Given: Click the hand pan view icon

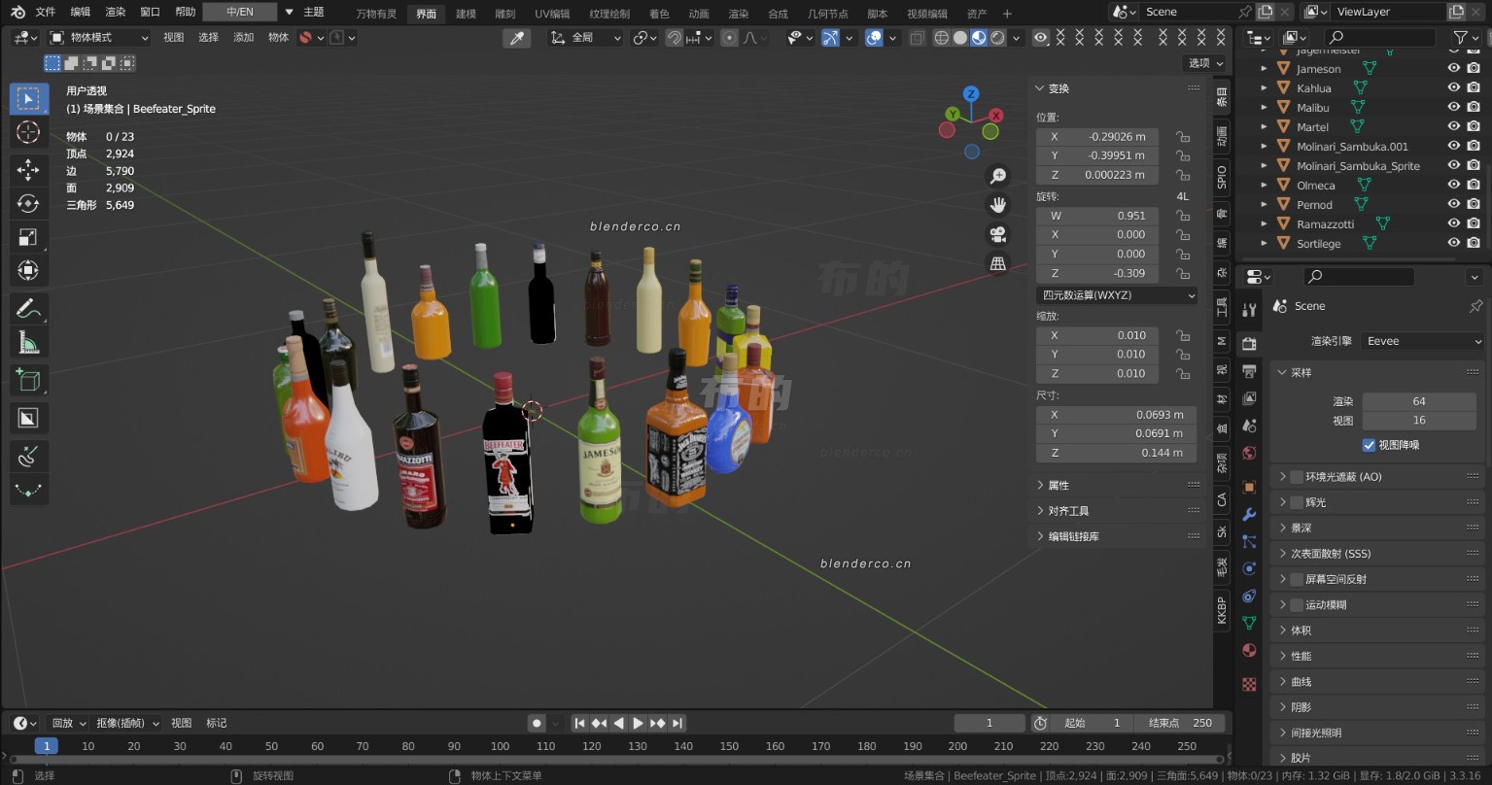Looking at the screenshot, I should [997, 205].
